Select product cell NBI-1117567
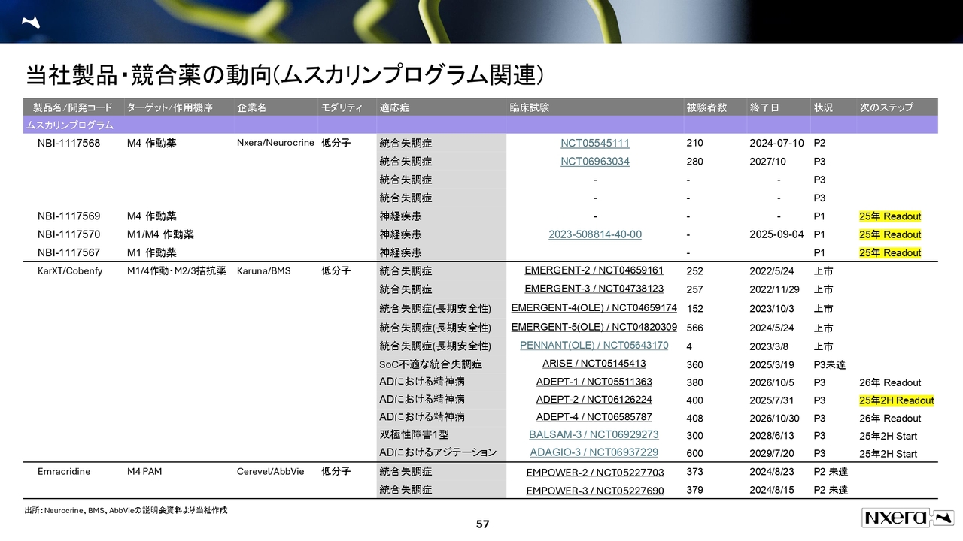 [x=68, y=252]
